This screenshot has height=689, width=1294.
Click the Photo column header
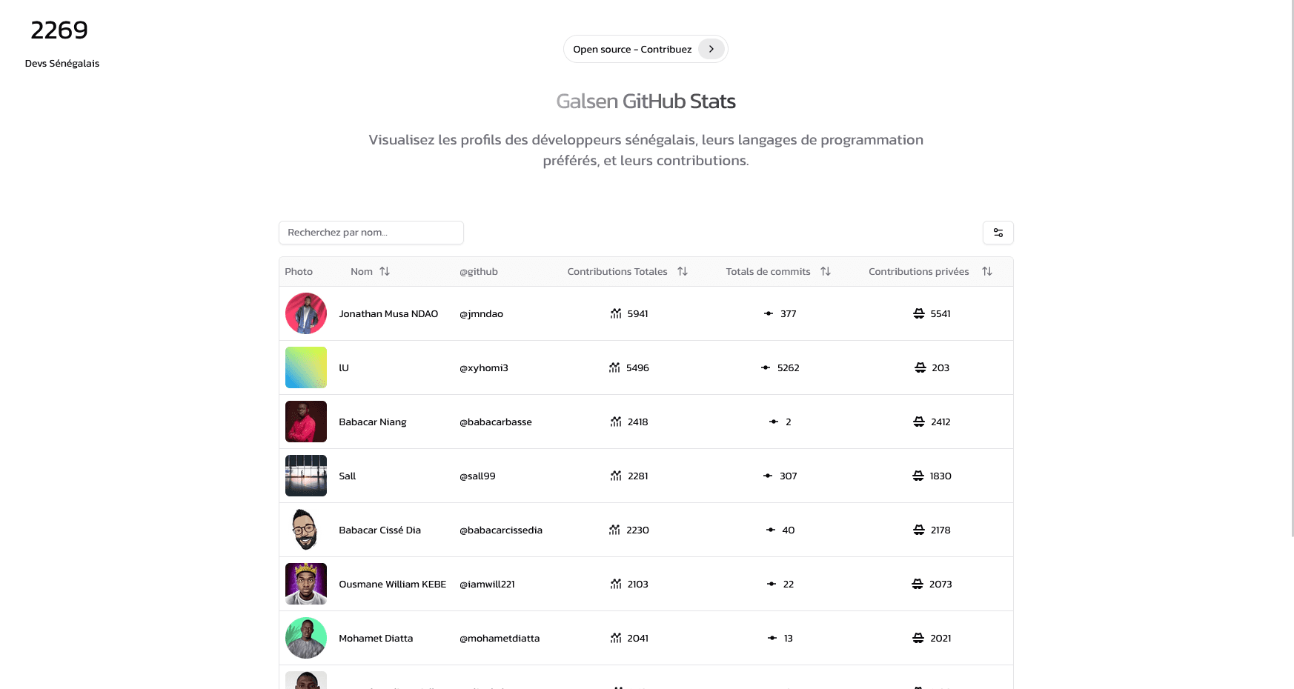[299, 272]
